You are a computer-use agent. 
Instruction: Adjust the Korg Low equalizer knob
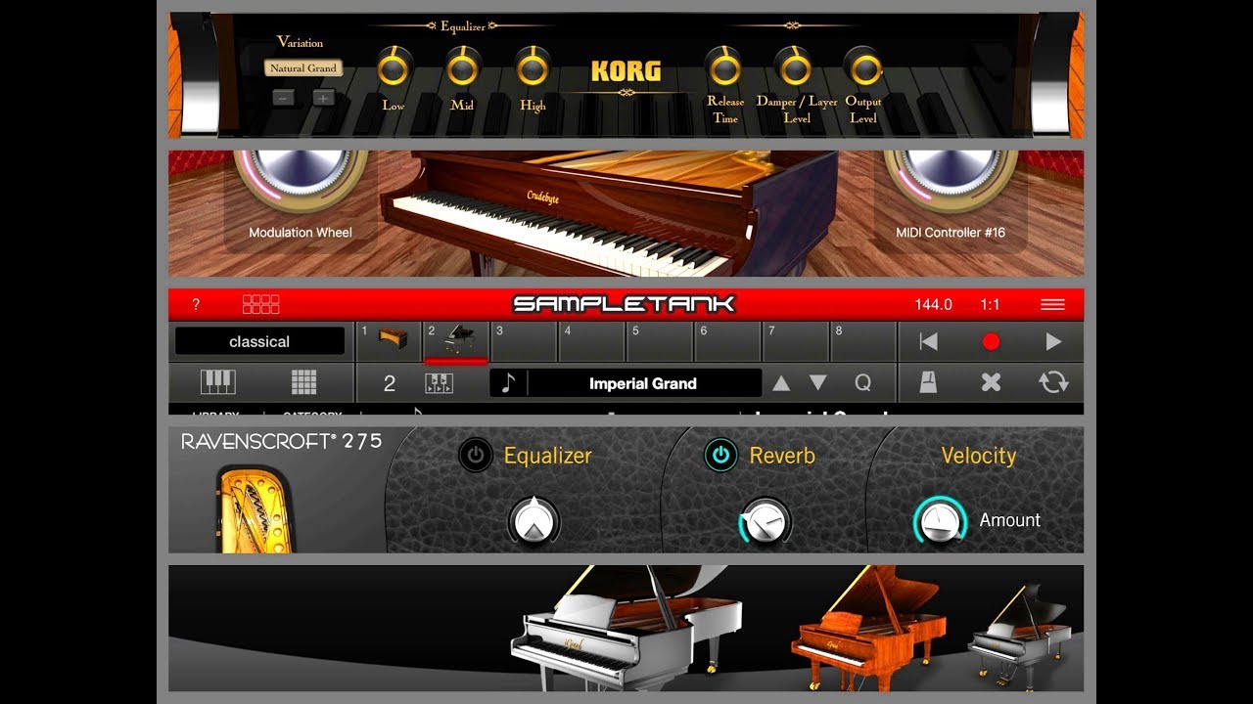pos(394,68)
